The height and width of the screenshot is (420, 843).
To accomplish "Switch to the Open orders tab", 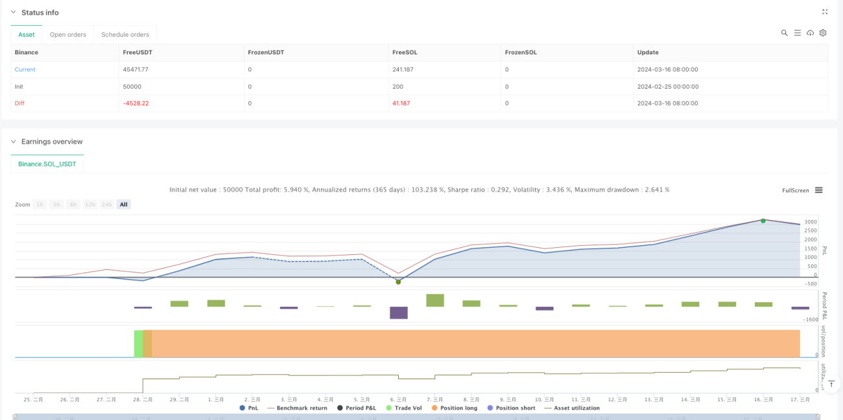I will pos(68,34).
